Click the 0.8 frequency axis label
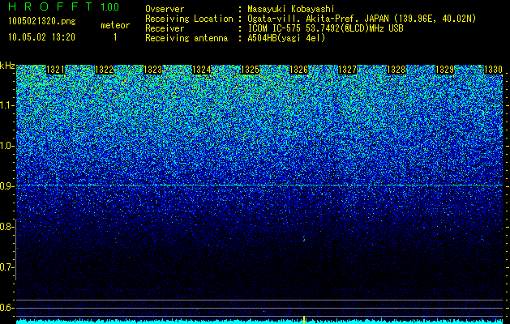The width and height of the screenshot is (510, 324). (6, 227)
